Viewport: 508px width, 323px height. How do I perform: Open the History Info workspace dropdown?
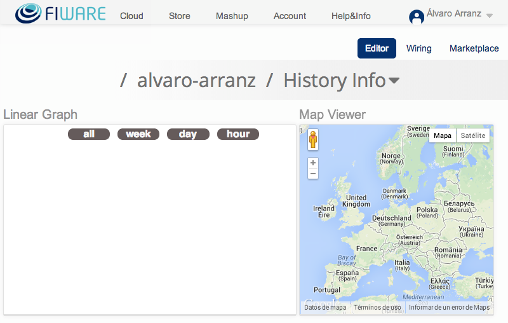[x=394, y=80]
